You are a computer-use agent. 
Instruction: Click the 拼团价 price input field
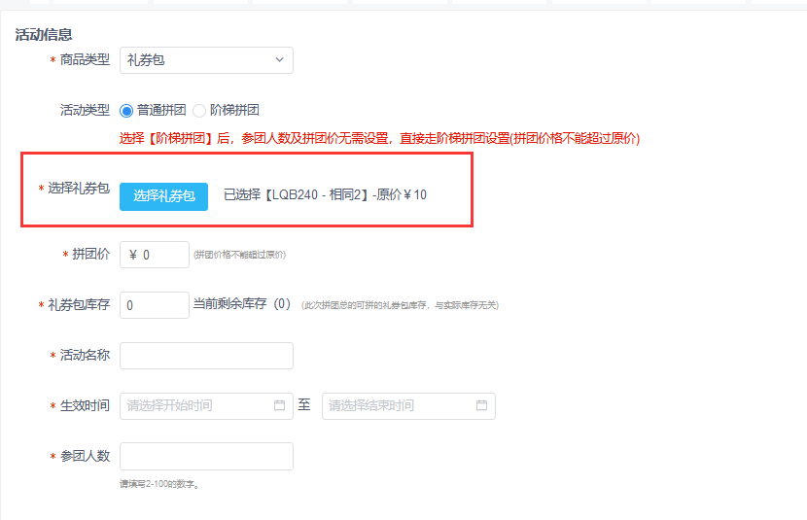click(x=155, y=255)
